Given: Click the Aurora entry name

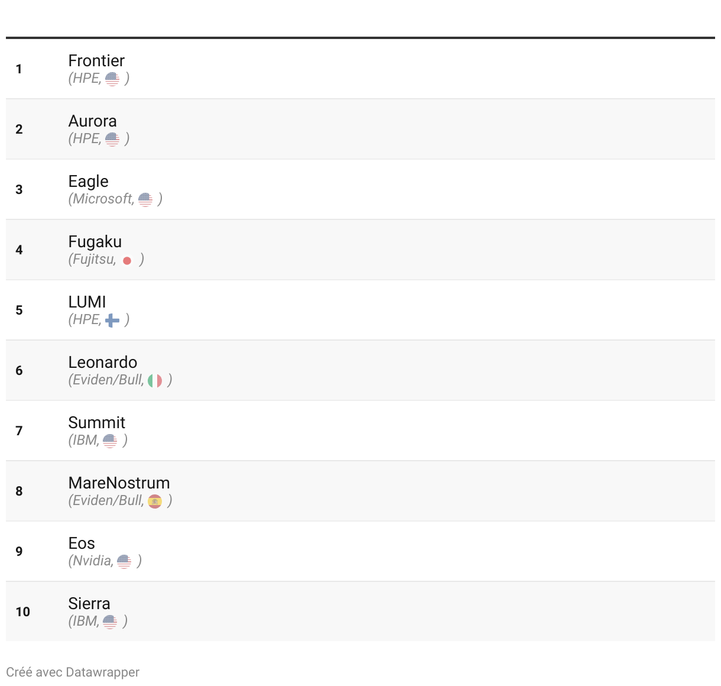Looking at the screenshot, I should tap(92, 121).
